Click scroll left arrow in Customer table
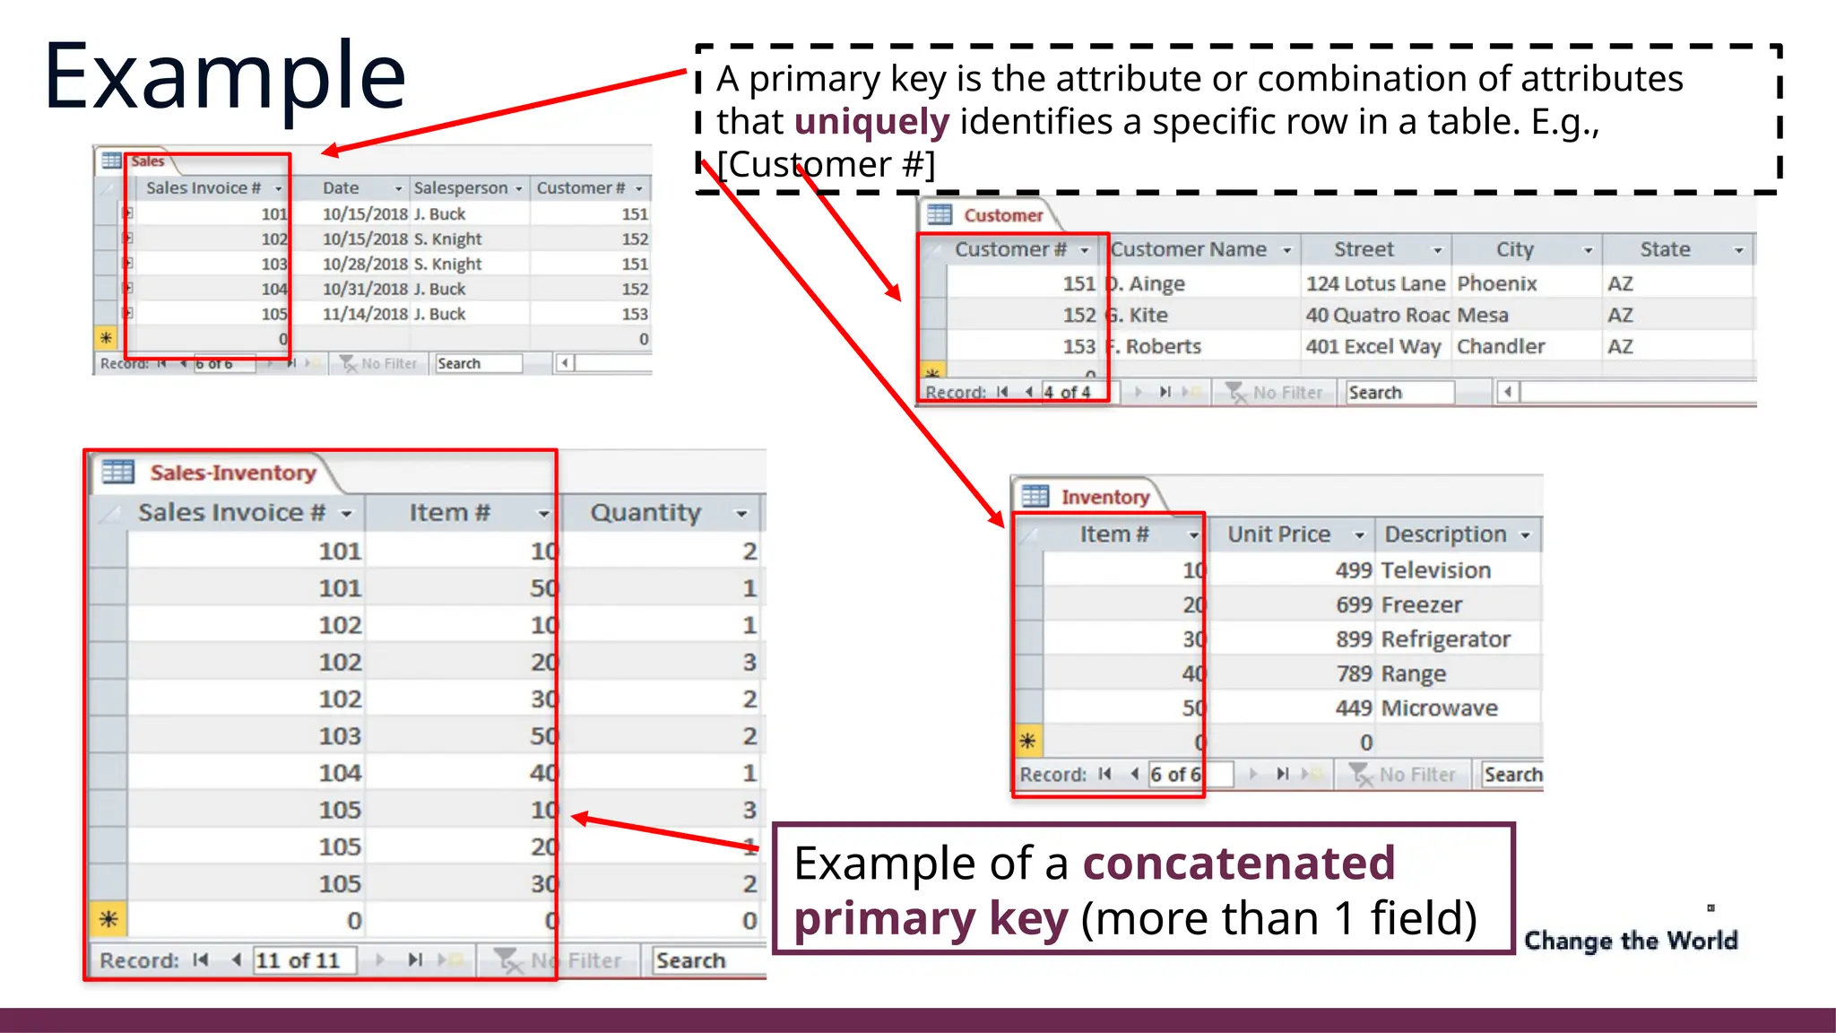The width and height of the screenshot is (1836, 1033). click(1508, 392)
